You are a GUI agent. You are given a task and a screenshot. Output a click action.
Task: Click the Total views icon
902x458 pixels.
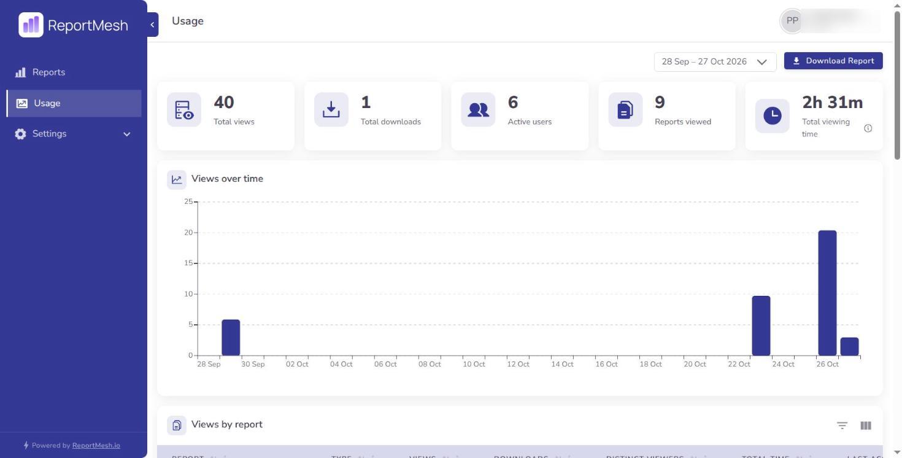[x=184, y=110]
